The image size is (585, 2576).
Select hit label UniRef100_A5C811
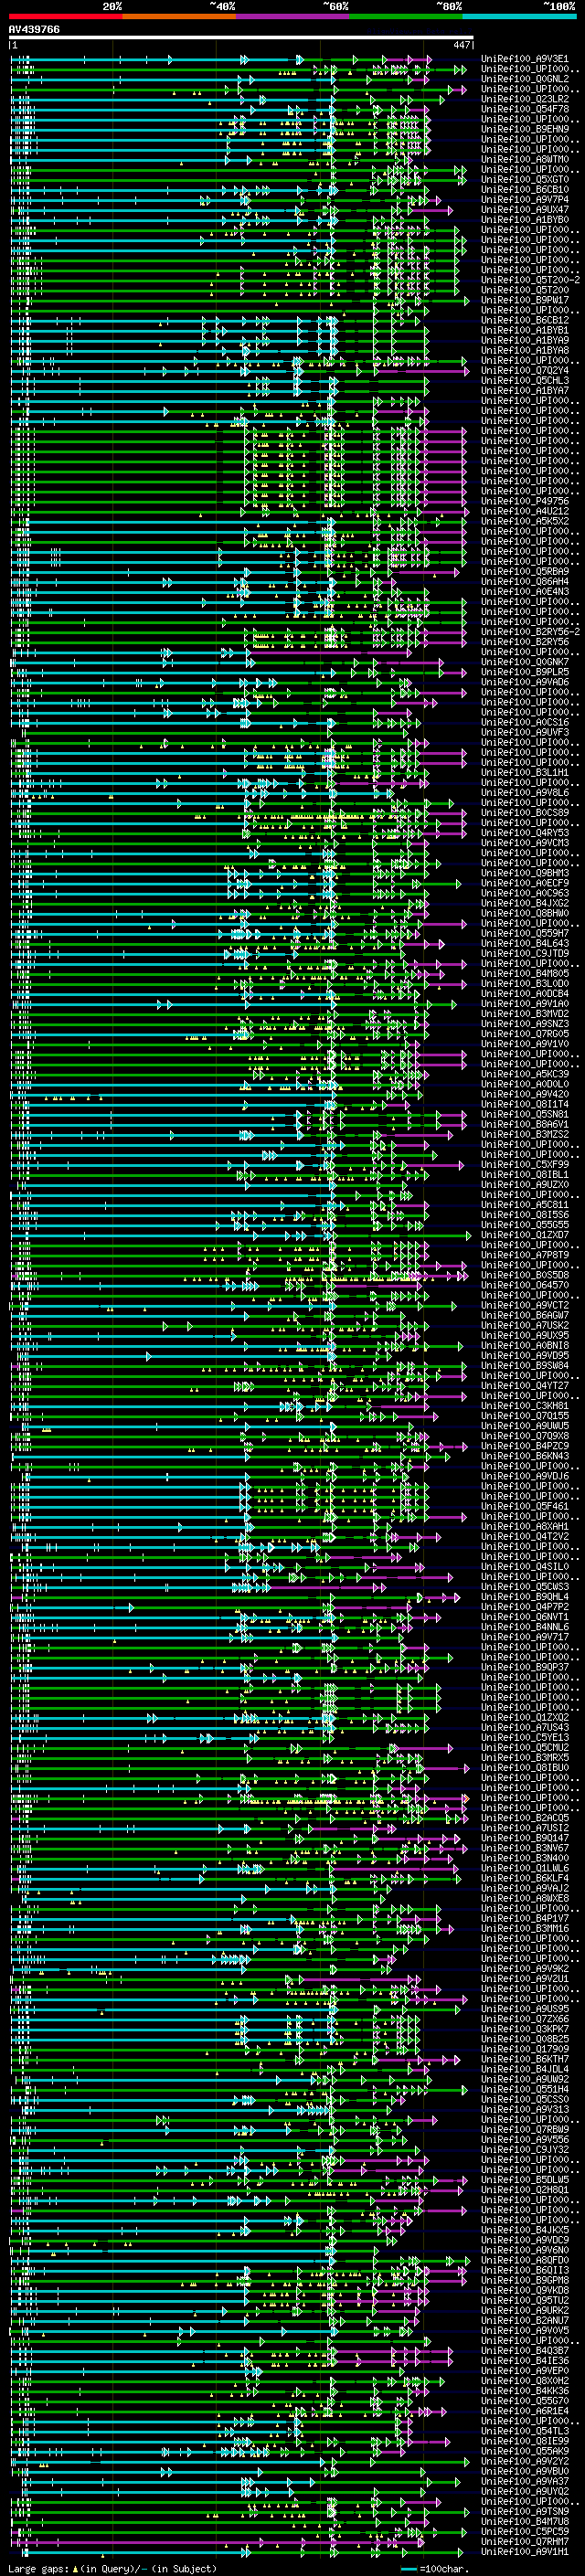pyautogui.click(x=525, y=1204)
